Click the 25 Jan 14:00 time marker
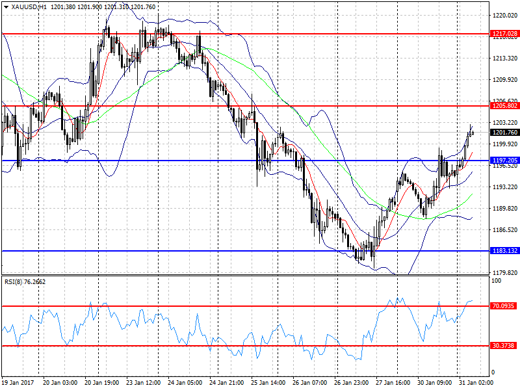 coord(268,382)
